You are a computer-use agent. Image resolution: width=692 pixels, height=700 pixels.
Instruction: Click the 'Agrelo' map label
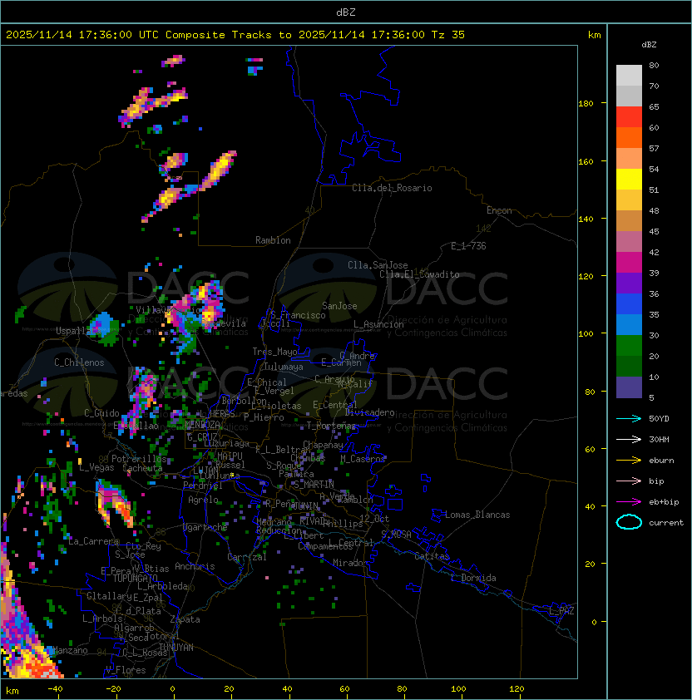click(203, 500)
